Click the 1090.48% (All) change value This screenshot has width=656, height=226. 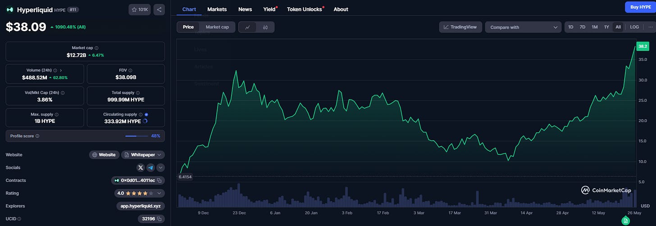70,27
